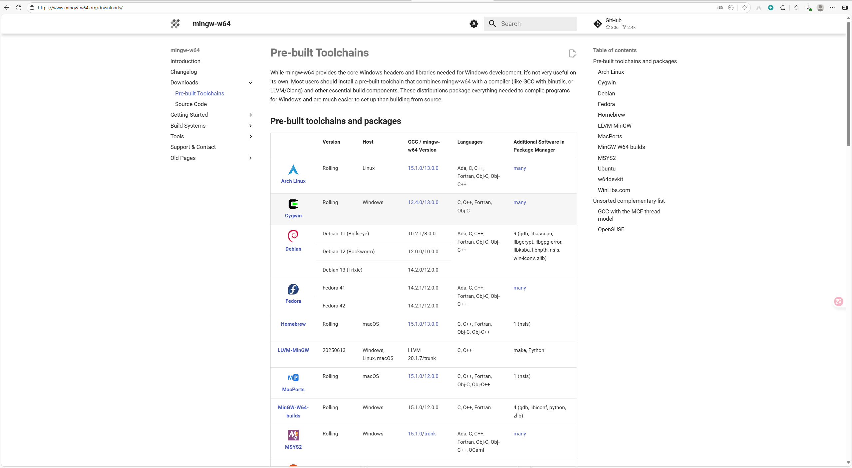Jump to Arch Linux in table of contents

[x=611, y=72]
